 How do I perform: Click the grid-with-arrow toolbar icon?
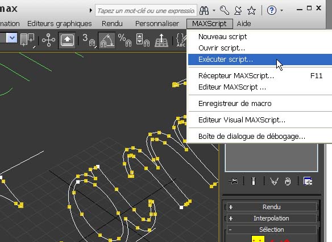161,40
